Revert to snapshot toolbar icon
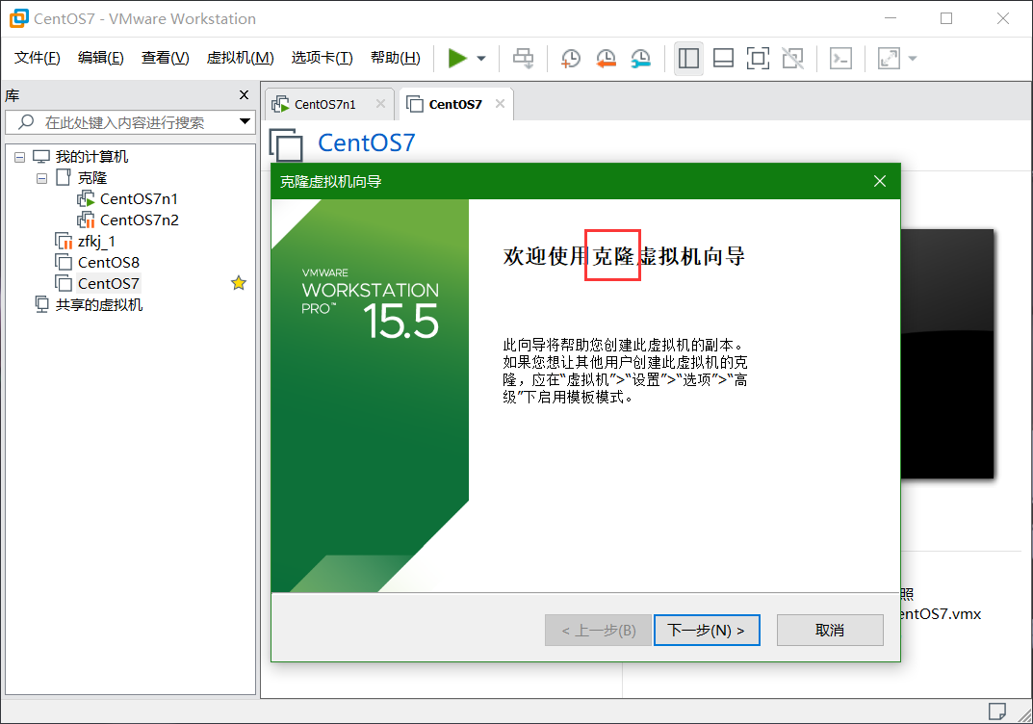Screen dimensions: 1033x724 pyautogui.click(x=606, y=58)
